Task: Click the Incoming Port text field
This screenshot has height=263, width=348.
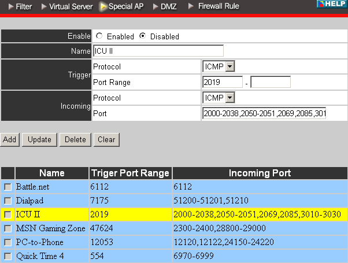Action: [x=264, y=113]
